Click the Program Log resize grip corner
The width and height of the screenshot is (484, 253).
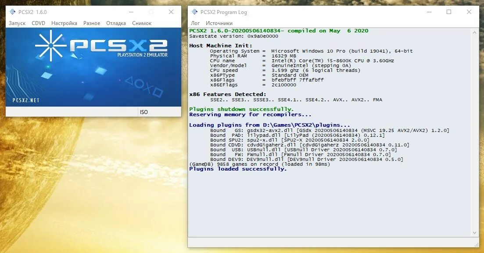476,244
